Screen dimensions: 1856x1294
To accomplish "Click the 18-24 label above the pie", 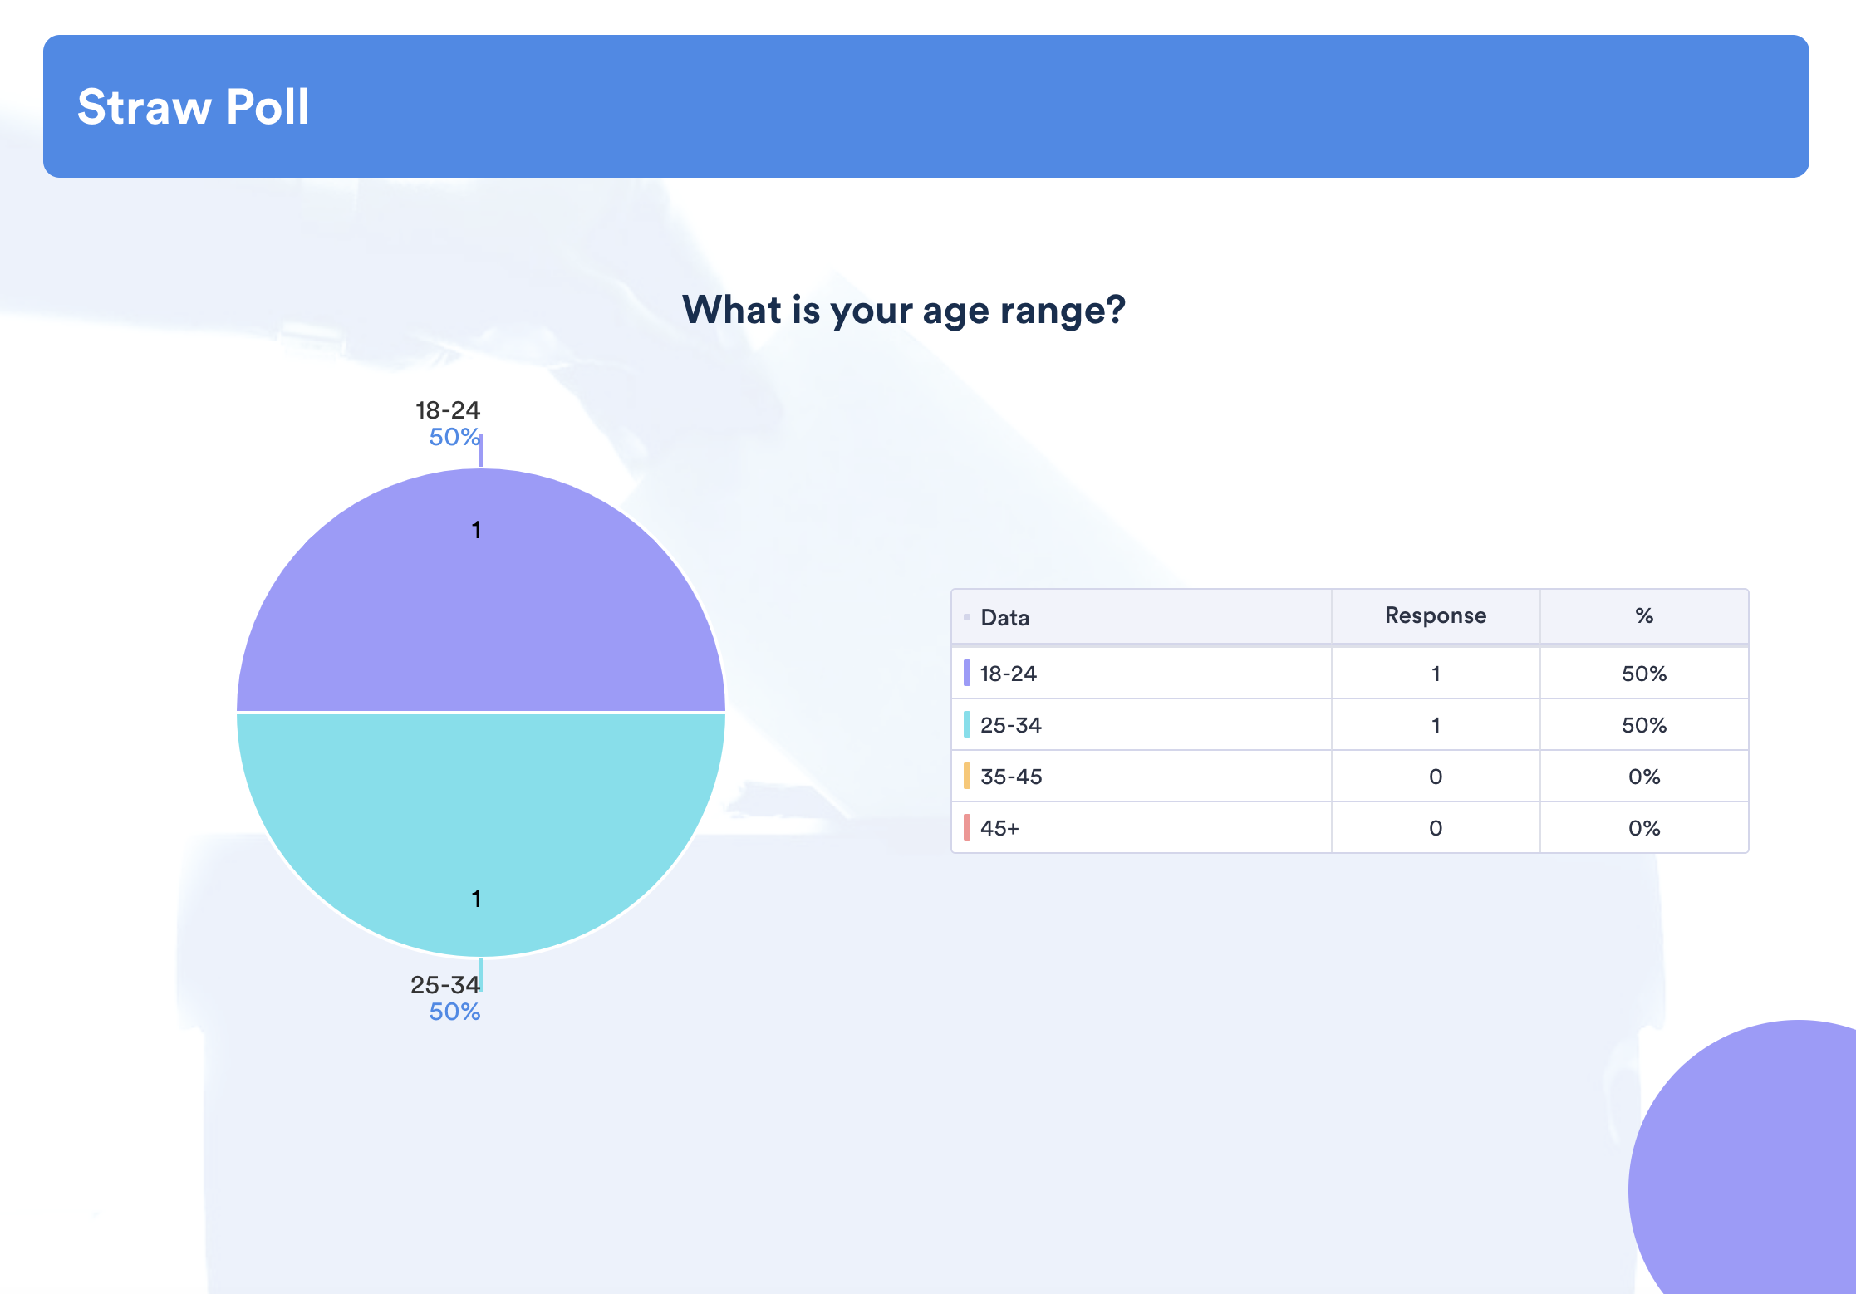I will tap(447, 409).
